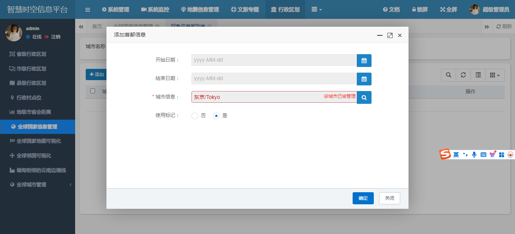Switch to the 首页 tab

click(x=97, y=26)
